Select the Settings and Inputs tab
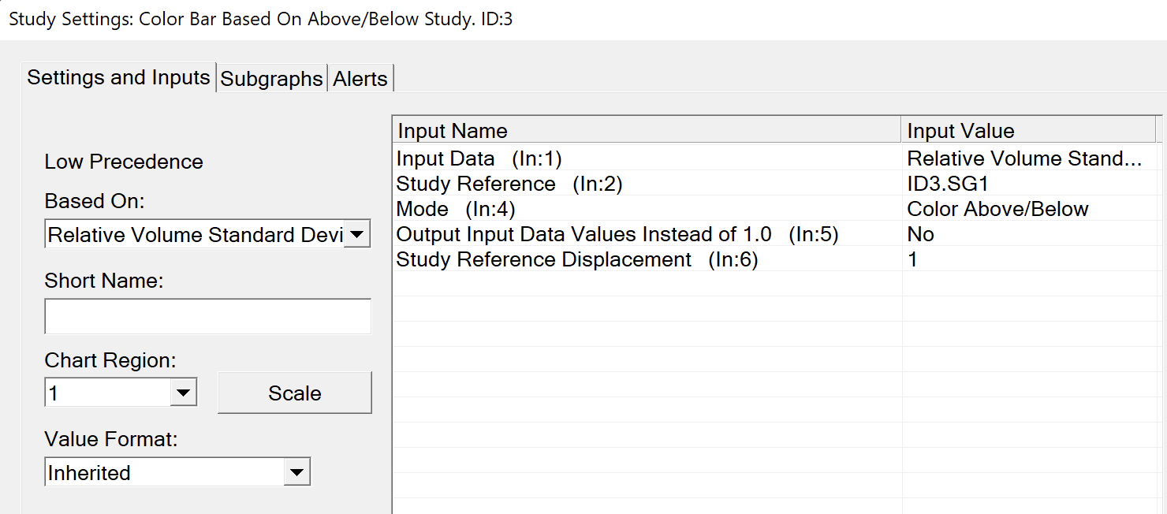Image resolution: width=1167 pixels, height=514 pixels. point(118,77)
